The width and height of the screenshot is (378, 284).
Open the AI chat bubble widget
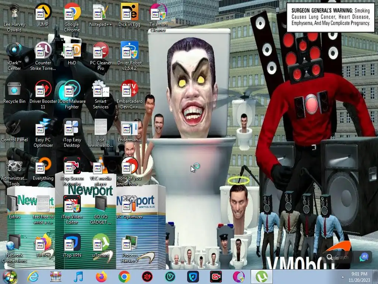click(x=364, y=257)
